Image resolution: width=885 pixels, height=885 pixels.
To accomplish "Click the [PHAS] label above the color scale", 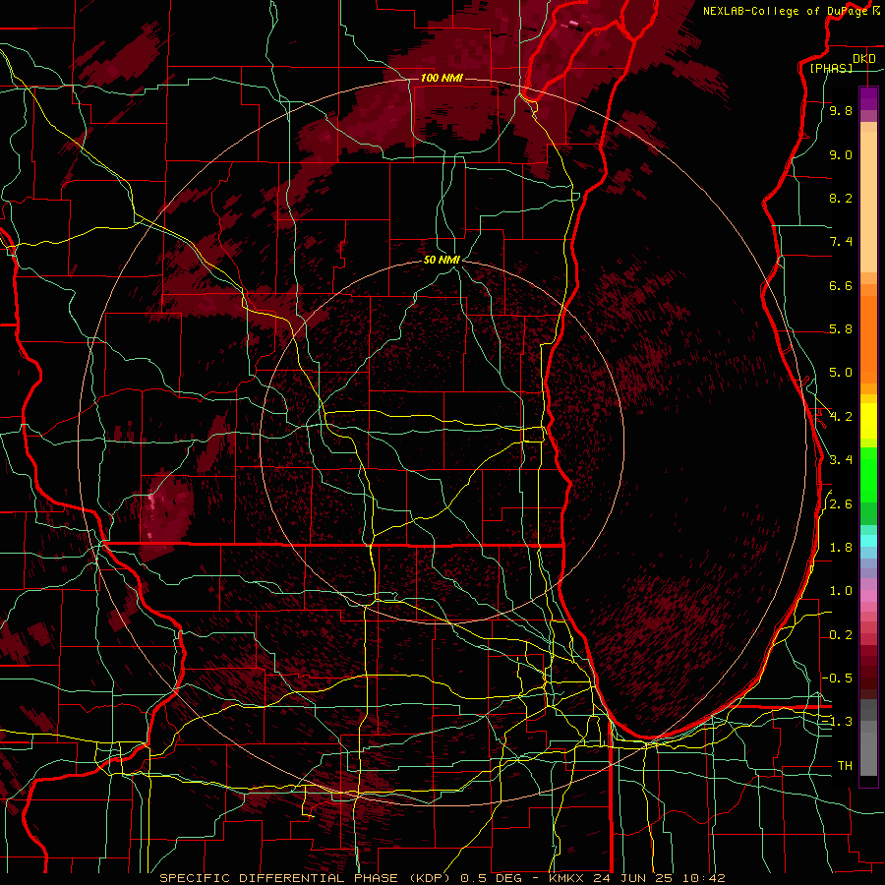I will [x=831, y=68].
